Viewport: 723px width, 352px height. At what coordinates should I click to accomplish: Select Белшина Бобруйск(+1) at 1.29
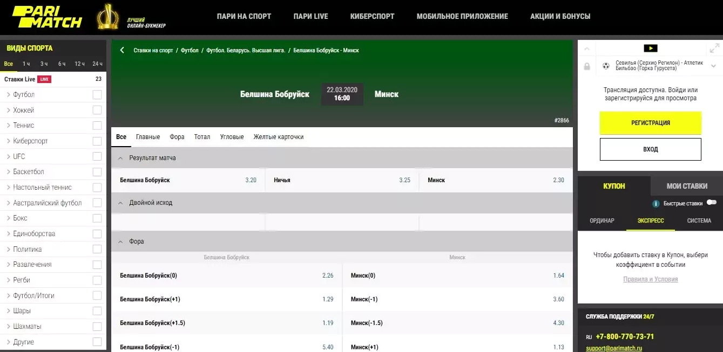pos(227,299)
